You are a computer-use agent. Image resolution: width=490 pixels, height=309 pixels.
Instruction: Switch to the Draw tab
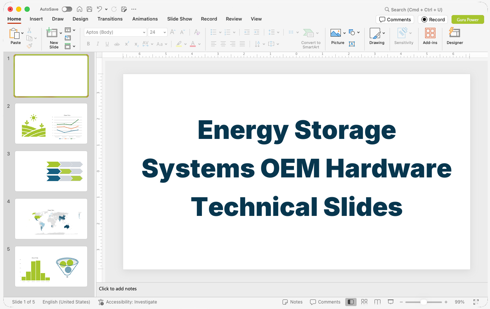tap(58, 19)
